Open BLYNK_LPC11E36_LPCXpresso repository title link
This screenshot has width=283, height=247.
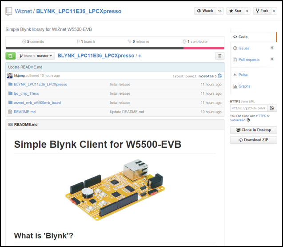pos(79,11)
